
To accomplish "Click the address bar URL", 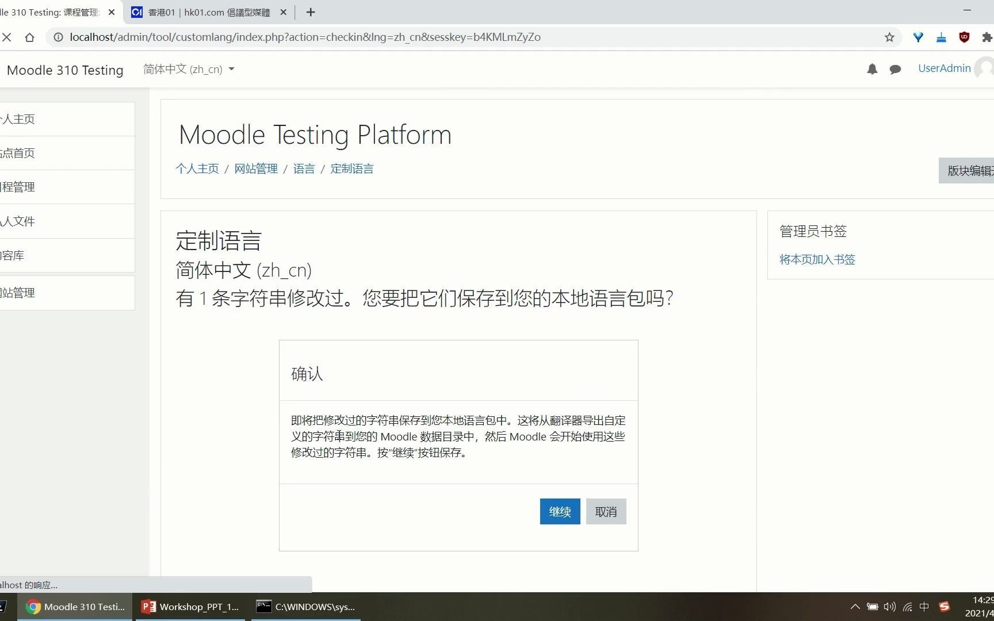I will coord(305,37).
